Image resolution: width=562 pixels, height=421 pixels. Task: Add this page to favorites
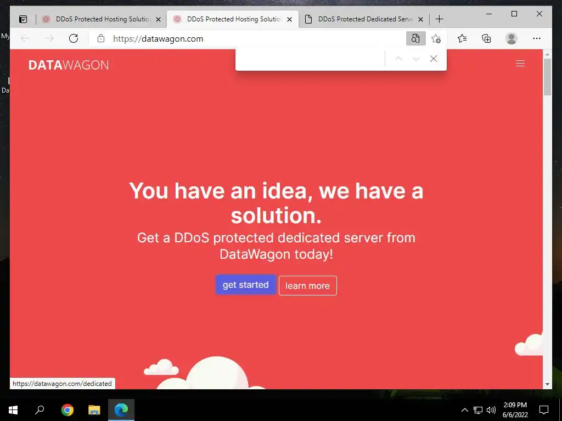coord(436,39)
